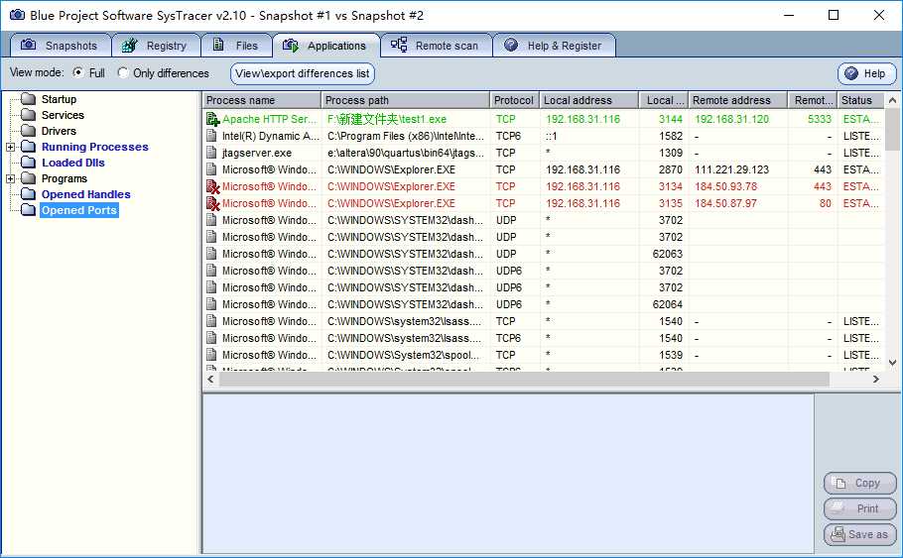The height and width of the screenshot is (558, 903).
Task: Click the Registry tab icon
Action: coord(130,45)
